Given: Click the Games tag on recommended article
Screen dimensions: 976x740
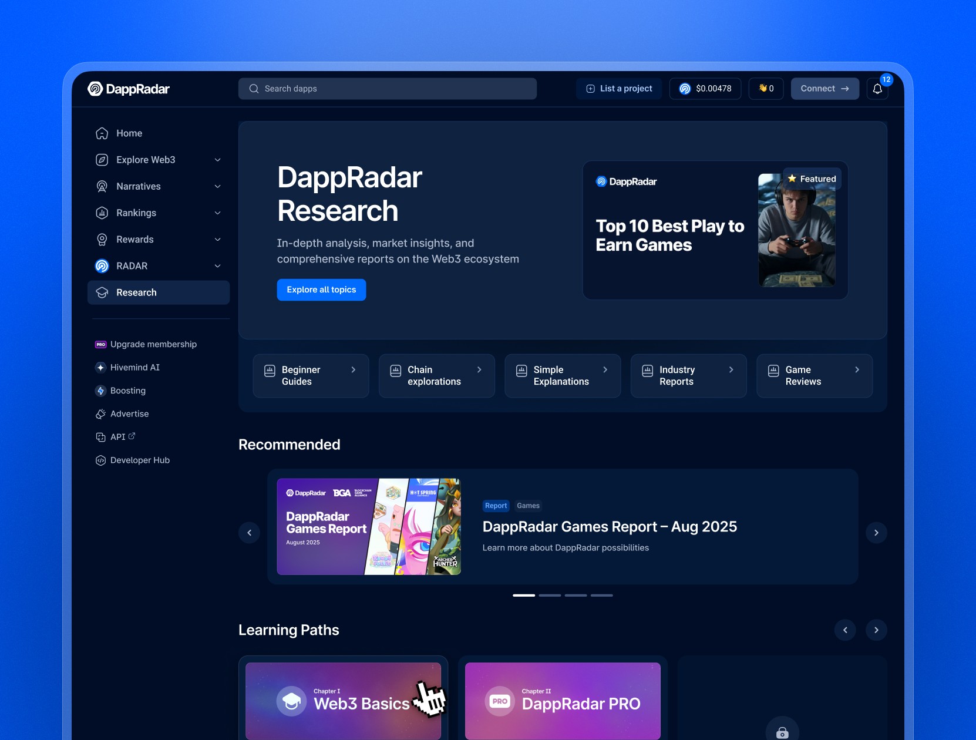Looking at the screenshot, I should pos(528,506).
